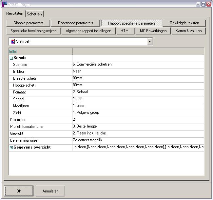Image resolution: width=213 pixels, height=200 pixels.
Task: Open Karren & vakken settings
Action: coord(188,31)
